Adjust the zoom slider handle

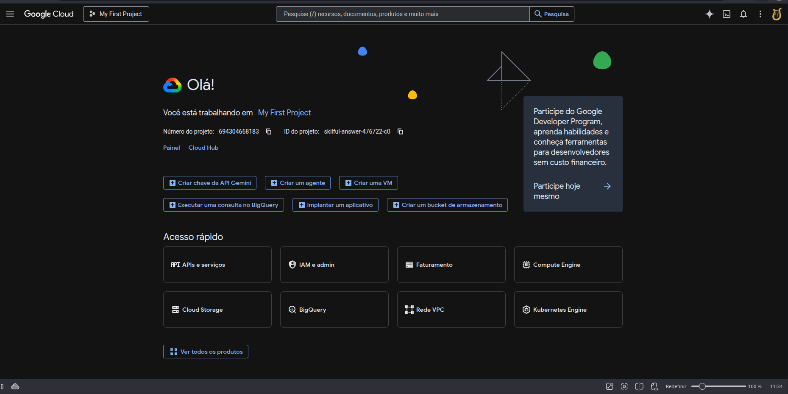pyautogui.click(x=702, y=386)
